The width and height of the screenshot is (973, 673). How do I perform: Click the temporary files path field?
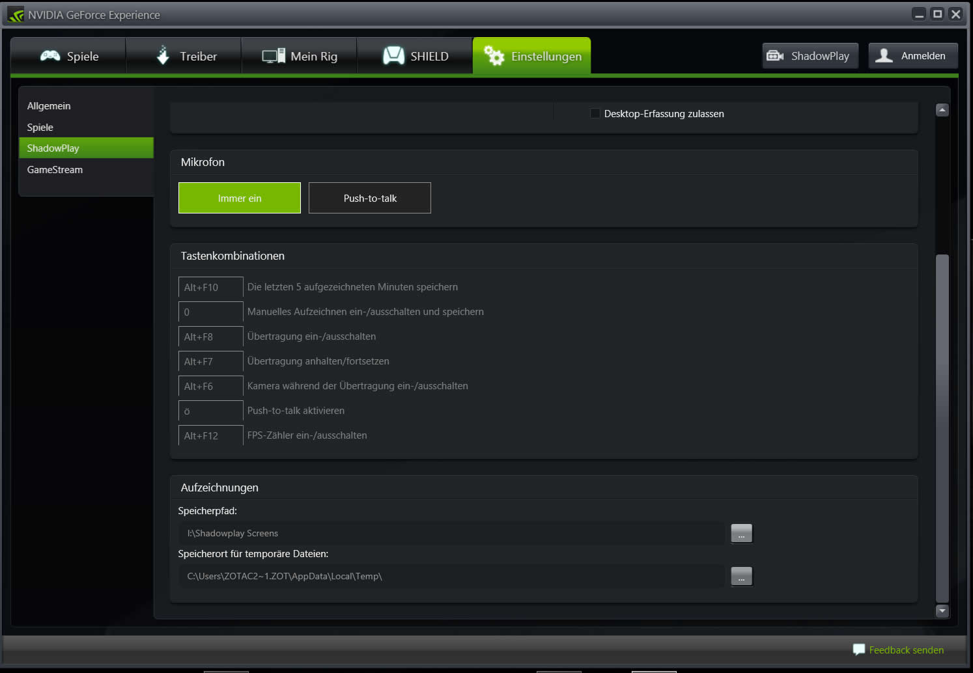point(451,576)
